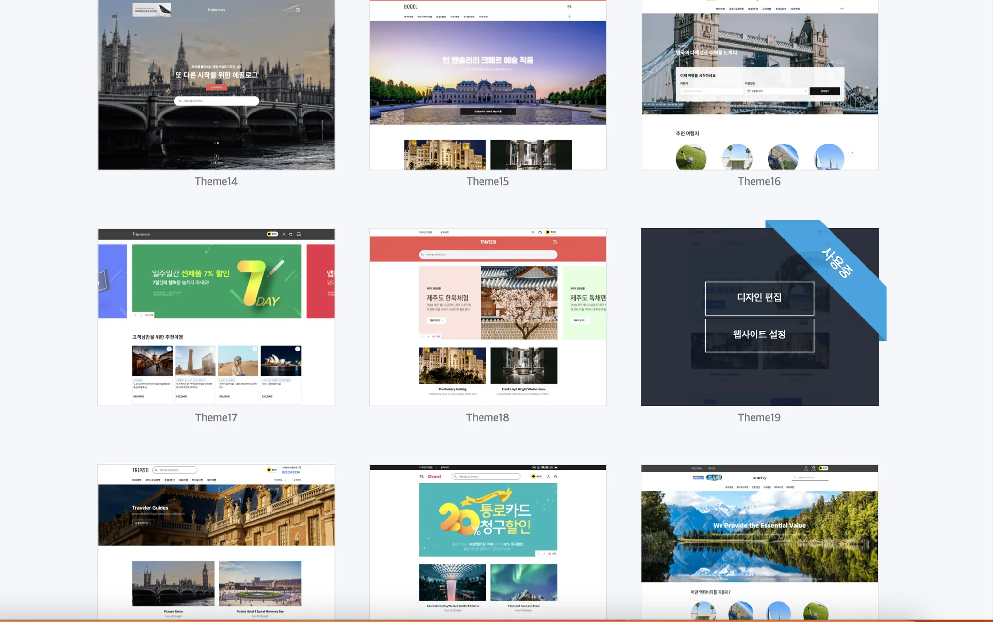
Task: Click the hamburger menu icon in Sojourney preview
Action: pyautogui.click(x=298, y=10)
